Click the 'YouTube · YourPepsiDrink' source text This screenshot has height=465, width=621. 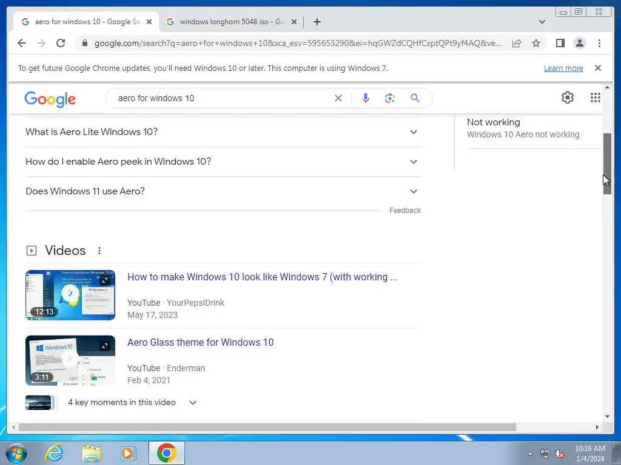coord(176,303)
